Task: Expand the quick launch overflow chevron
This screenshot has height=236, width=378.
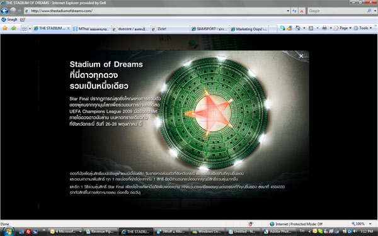Action: click(x=44, y=231)
